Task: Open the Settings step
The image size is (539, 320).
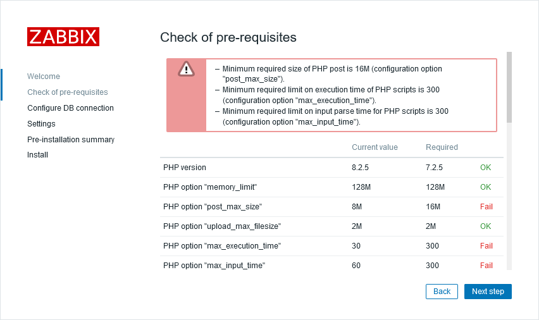Action: tap(41, 124)
